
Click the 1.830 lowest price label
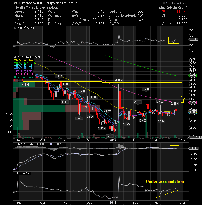[110, 136]
